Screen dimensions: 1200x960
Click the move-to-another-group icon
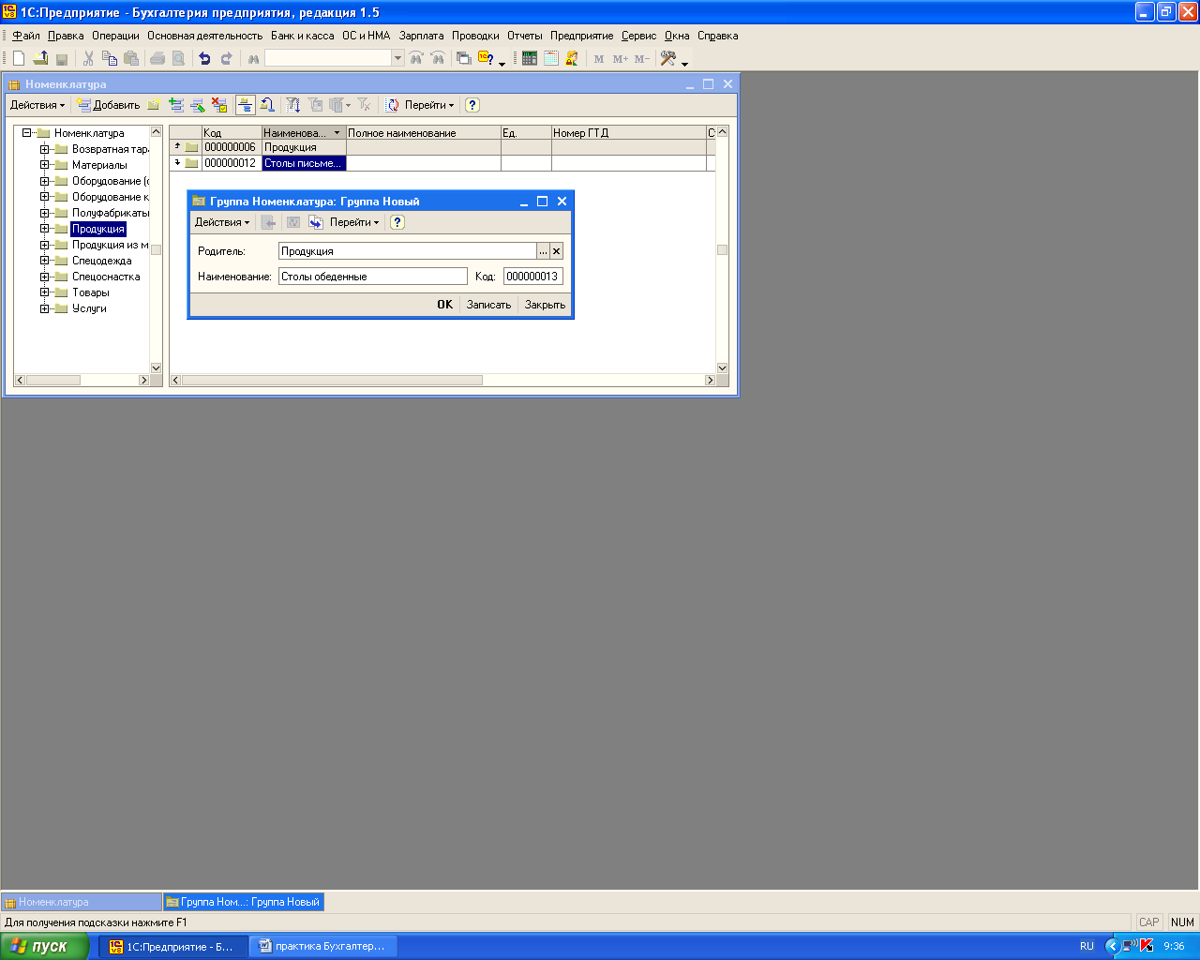pyautogui.click(x=267, y=105)
